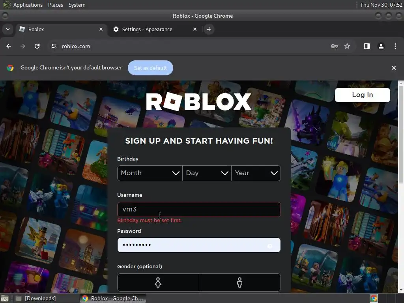
Task: Click the Chrome logo in notification bar
Action: click(10, 68)
